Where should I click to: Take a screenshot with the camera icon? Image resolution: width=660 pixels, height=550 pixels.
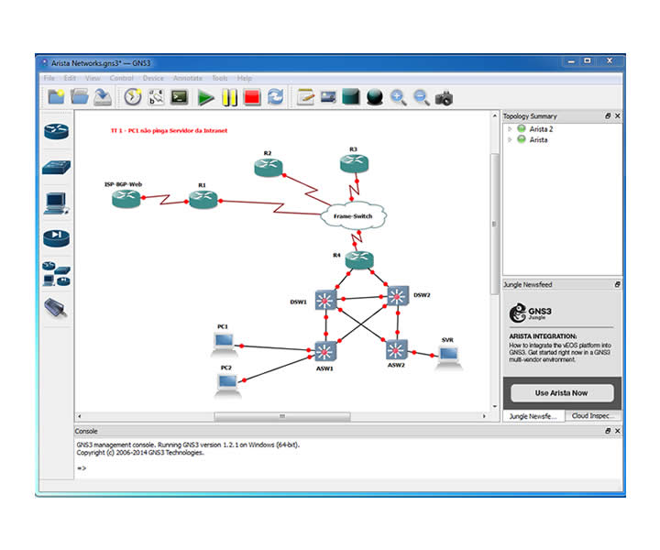pyautogui.click(x=444, y=96)
